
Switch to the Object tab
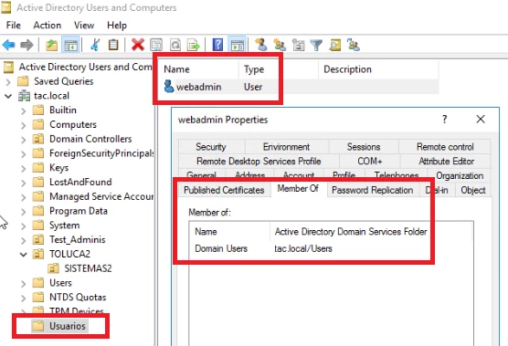point(473,190)
